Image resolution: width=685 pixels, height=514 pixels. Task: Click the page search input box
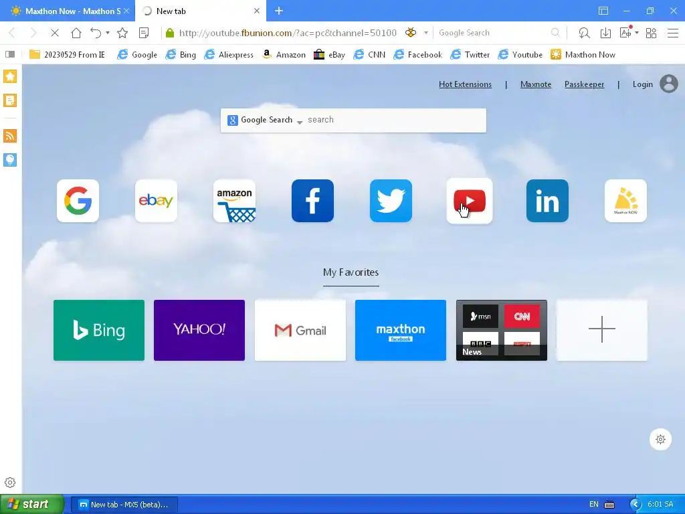coord(395,120)
